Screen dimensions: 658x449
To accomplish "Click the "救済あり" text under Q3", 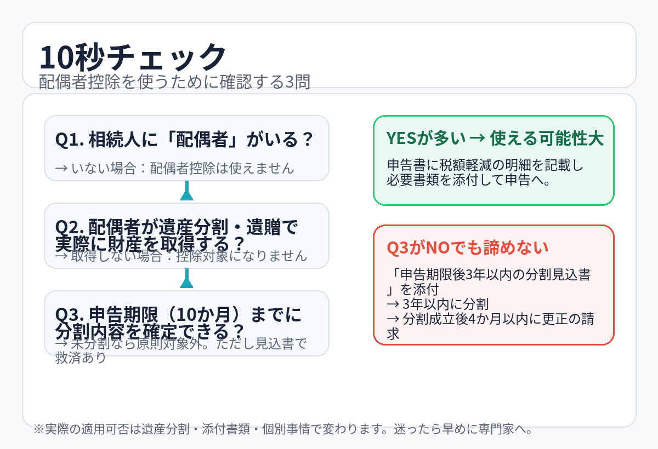I will (x=80, y=358).
